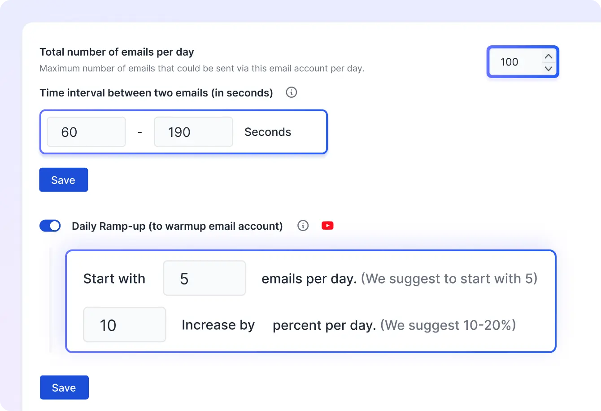601x411 pixels.
Task: Click the Time interval between two emails label
Action: coord(156,93)
